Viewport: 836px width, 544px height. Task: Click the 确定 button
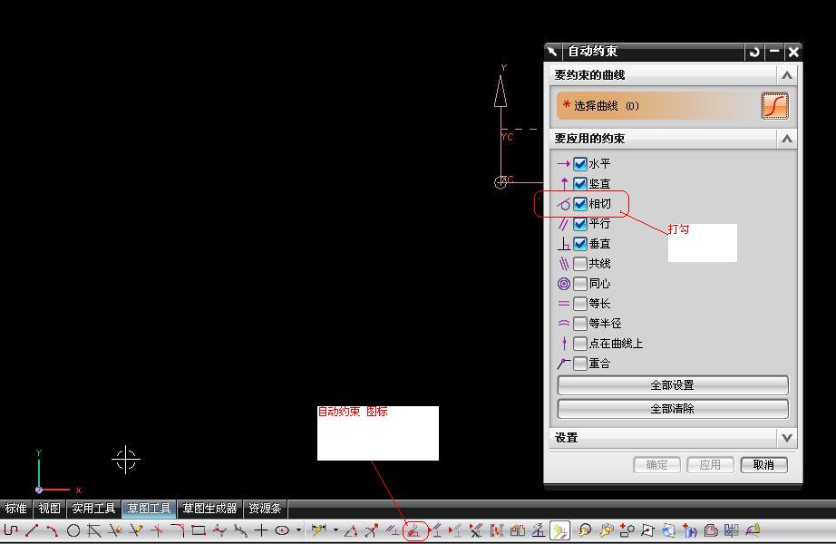[x=656, y=465]
